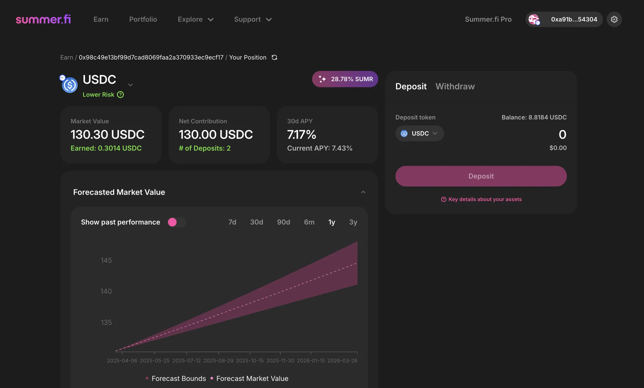Select the 3y forecast range
The width and height of the screenshot is (644, 388).
(x=353, y=222)
